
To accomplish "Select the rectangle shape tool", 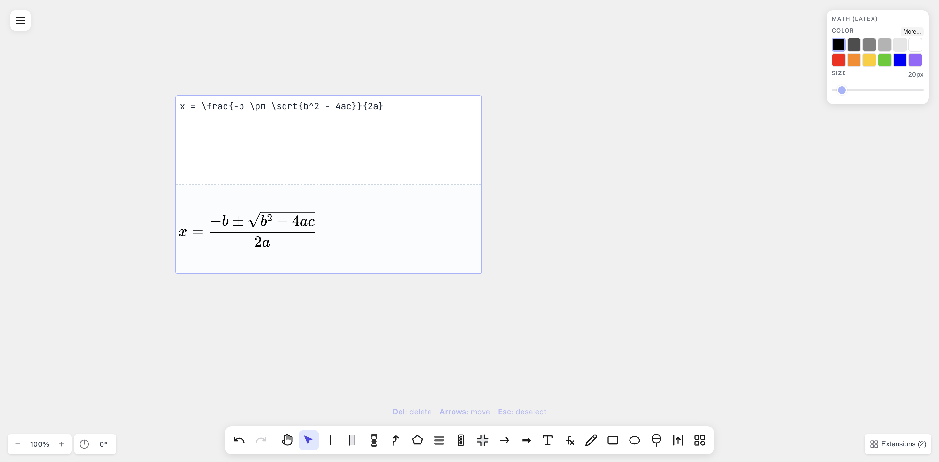I will [613, 441].
